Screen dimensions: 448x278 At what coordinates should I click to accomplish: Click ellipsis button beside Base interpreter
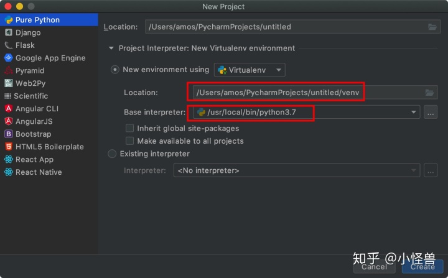pos(431,113)
